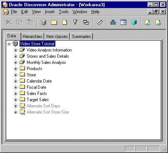Open the Help menu
168x153 pixels.
point(95,12)
